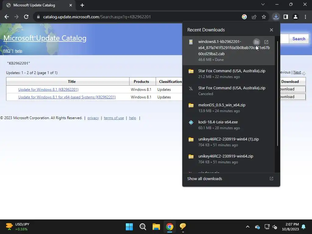Open File Explorer from the taskbar
The height and width of the screenshot is (234, 312).
pos(156,227)
